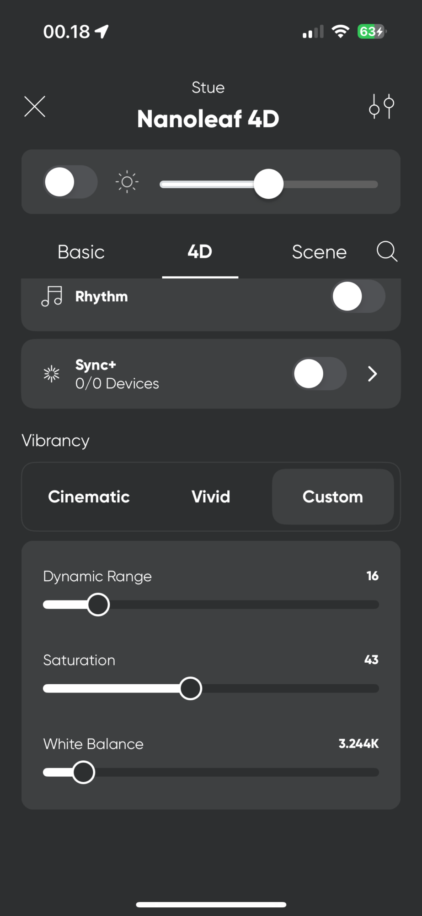Screen dimensions: 422x916
Task: Tap the battery indicator icon
Action: (x=372, y=32)
